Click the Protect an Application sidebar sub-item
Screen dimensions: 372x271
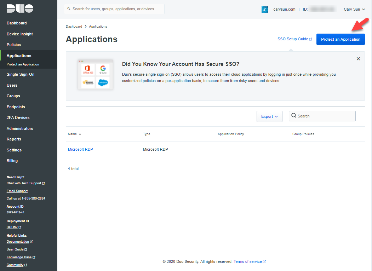pos(23,64)
